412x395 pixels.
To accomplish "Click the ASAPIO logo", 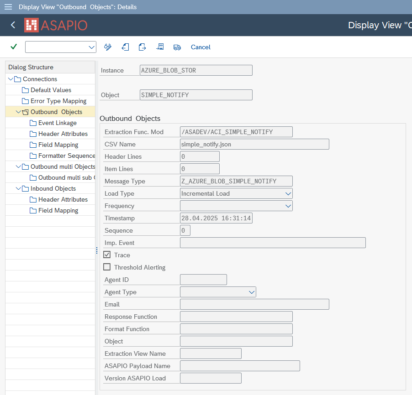I will [x=56, y=25].
